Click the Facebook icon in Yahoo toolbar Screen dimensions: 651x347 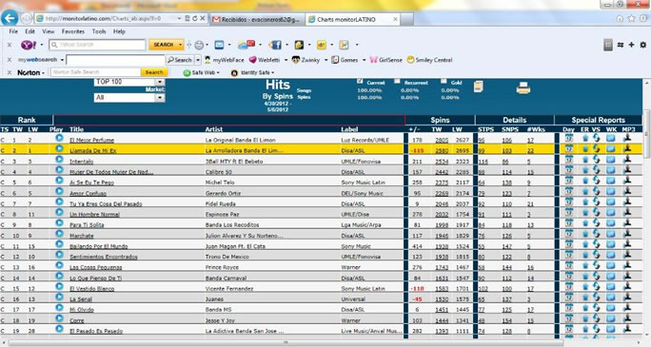[x=275, y=45]
